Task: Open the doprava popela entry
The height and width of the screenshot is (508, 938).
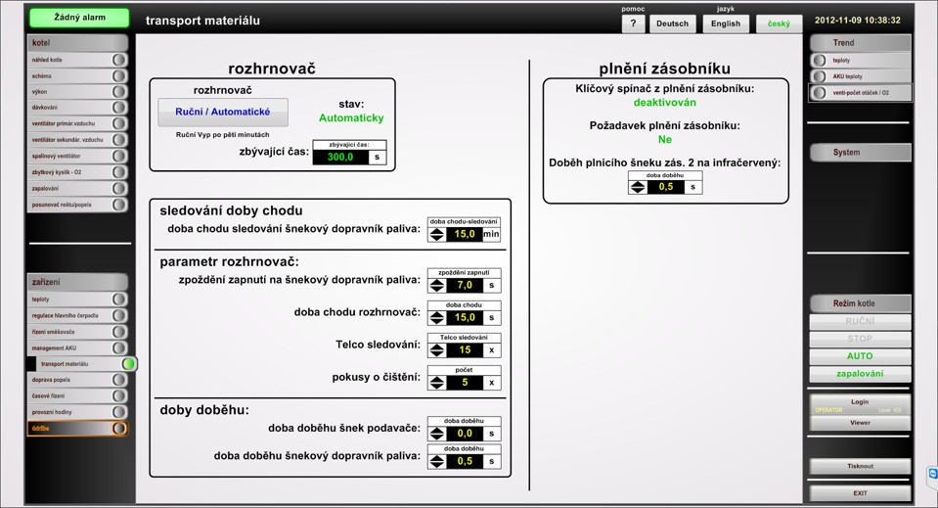Action: (x=77, y=380)
